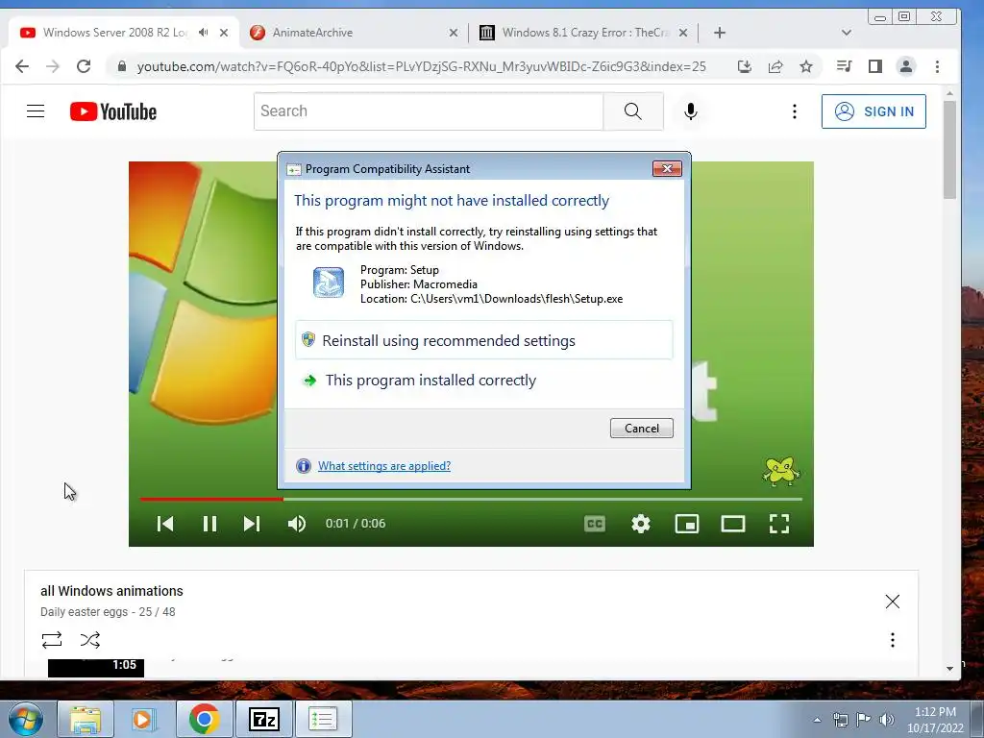Mute the Windows Server 2008 tab audio
This screenshot has width=984, height=738.
pos(204,32)
